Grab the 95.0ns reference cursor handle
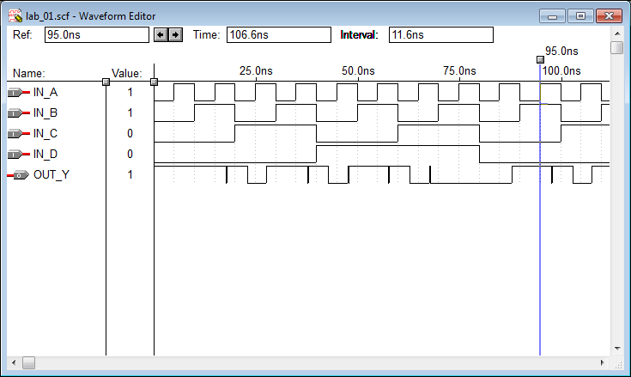 [x=541, y=59]
